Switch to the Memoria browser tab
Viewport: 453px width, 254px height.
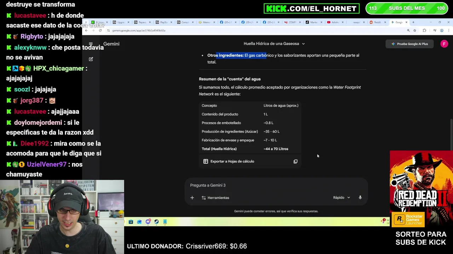tap(207, 22)
